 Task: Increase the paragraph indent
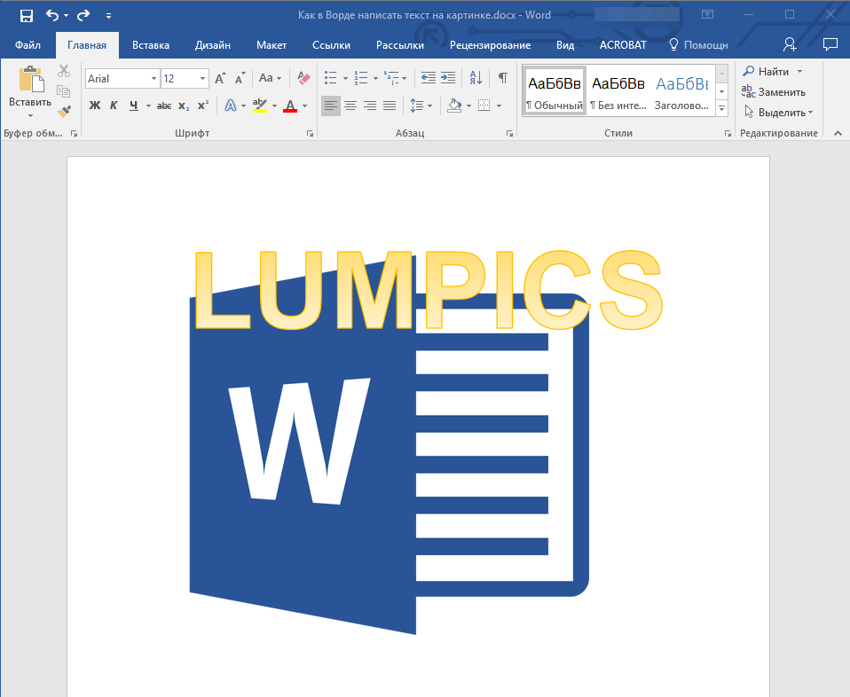448,78
